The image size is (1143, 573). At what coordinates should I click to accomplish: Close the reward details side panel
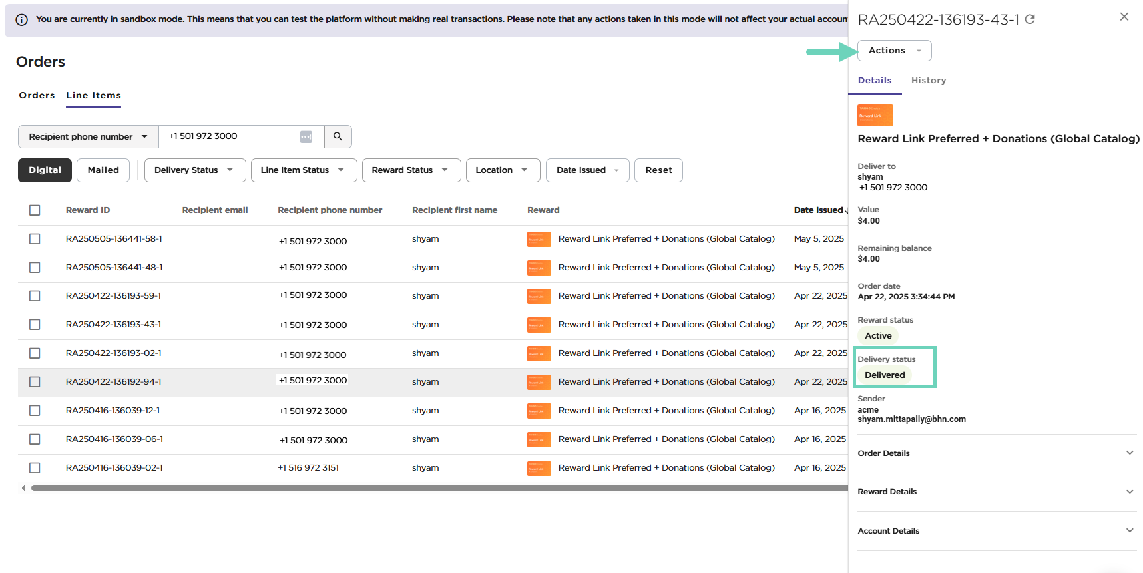coord(1124,17)
